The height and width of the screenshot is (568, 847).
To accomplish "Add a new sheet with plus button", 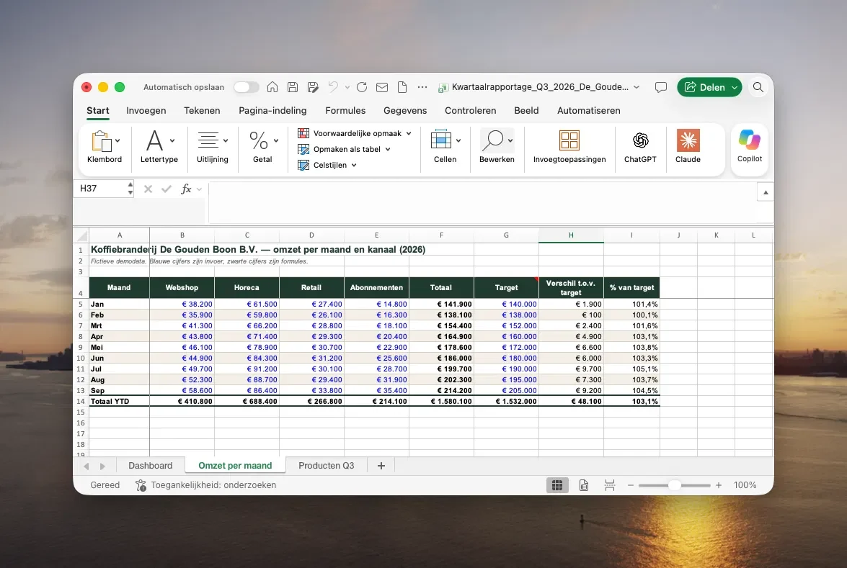I will tap(381, 466).
